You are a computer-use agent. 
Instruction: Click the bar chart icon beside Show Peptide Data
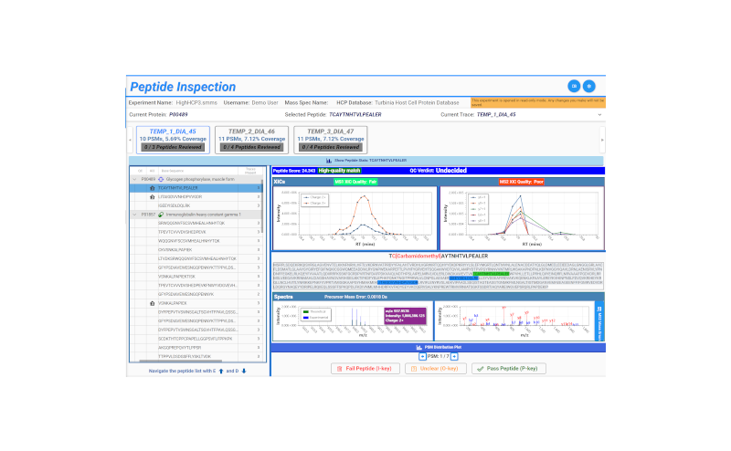click(x=328, y=160)
